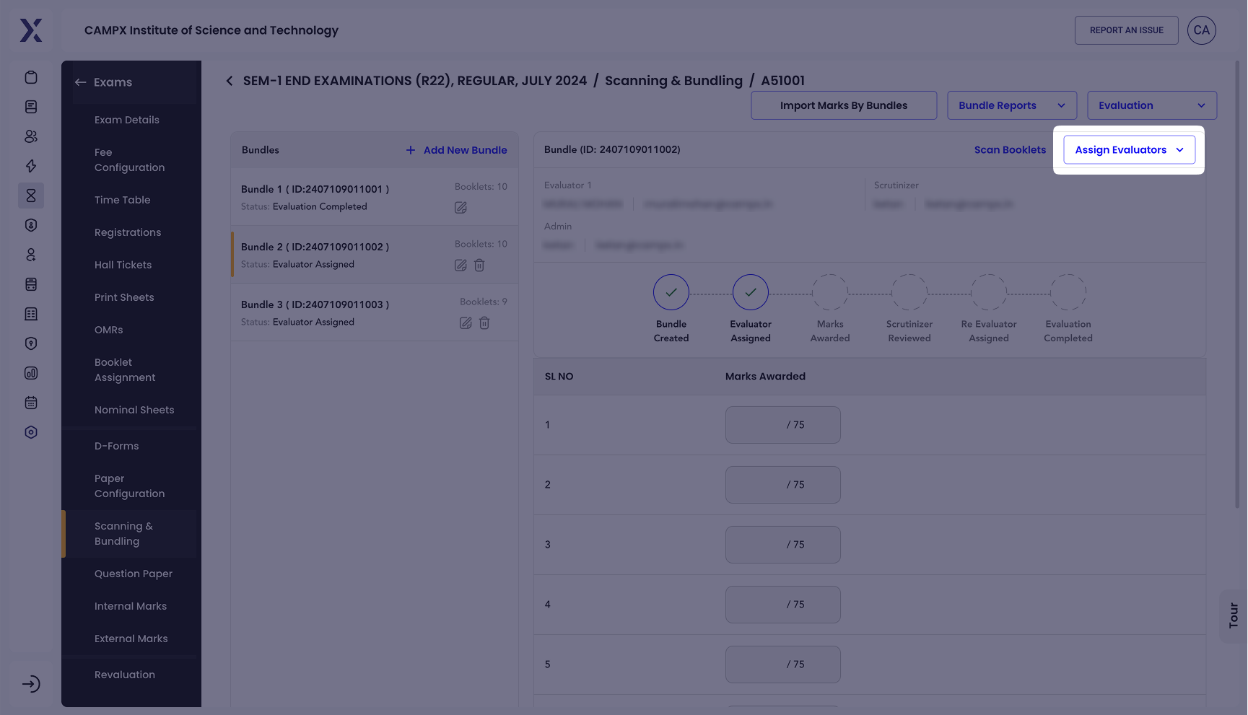Open the bar chart analytics icon in left rail
Screen dimensions: 1248x715
tap(31, 373)
